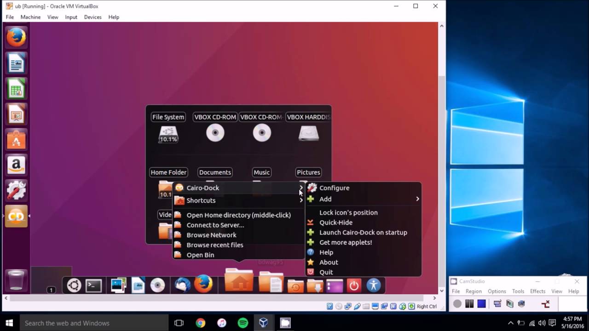Click CamStudio screen annotations icon

[x=497, y=303]
